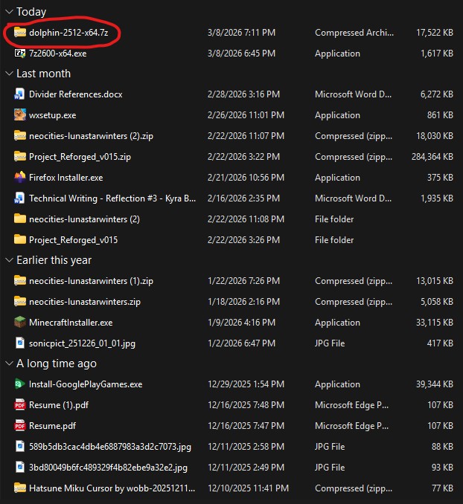Select the Project_Reforged_v015 file folder icon

[x=20, y=240]
